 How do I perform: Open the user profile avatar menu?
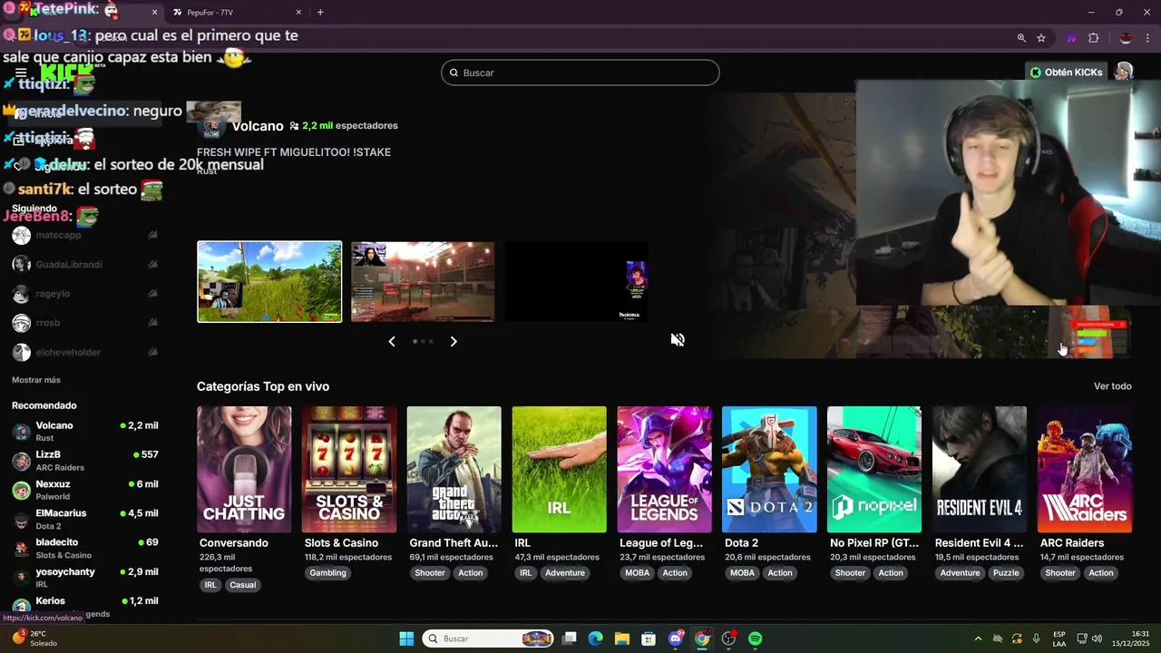click(x=1124, y=73)
